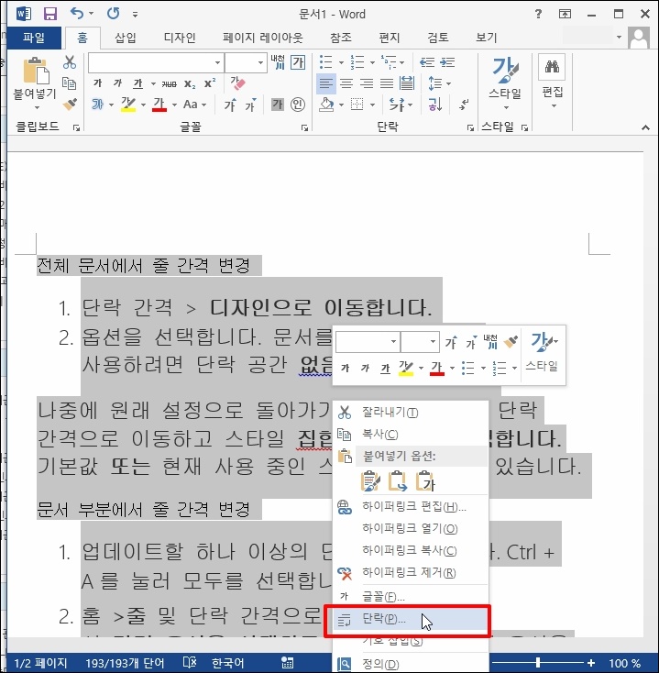The width and height of the screenshot is (659, 673).
Task: Click the Line Spacing icon in ribbon
Action: click(434, 83)
